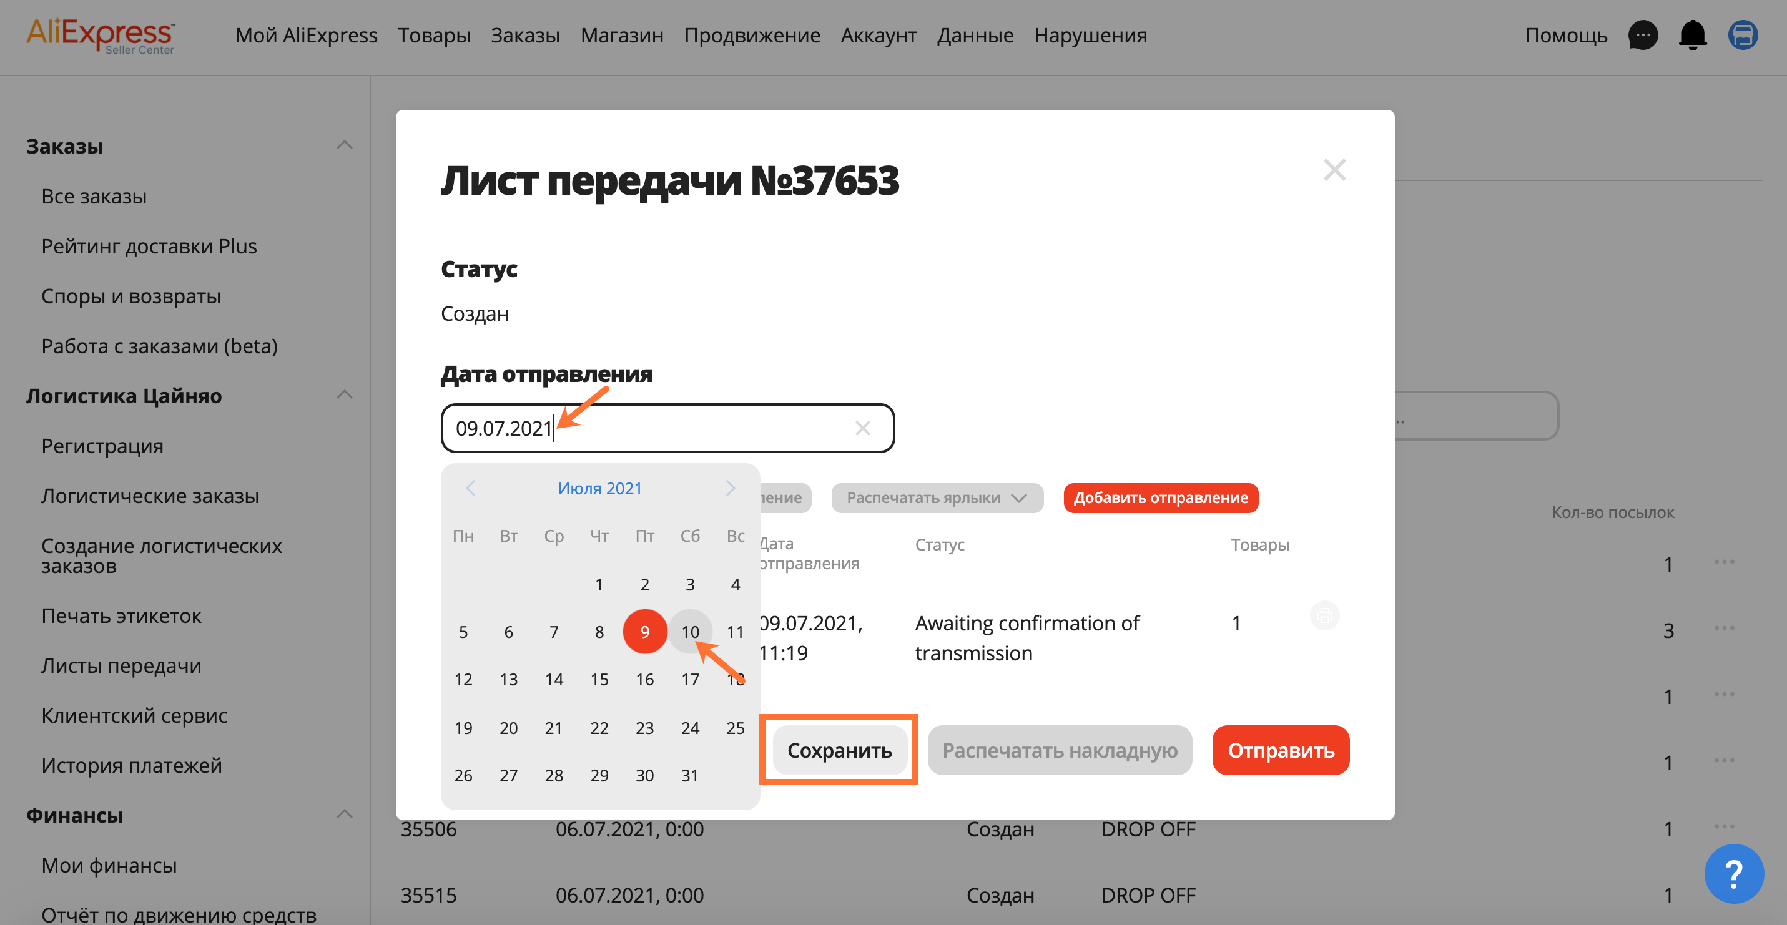Screen dimensions: 1787x925
Task: Select July 19 in the calendar
Action: pos(463,728)
